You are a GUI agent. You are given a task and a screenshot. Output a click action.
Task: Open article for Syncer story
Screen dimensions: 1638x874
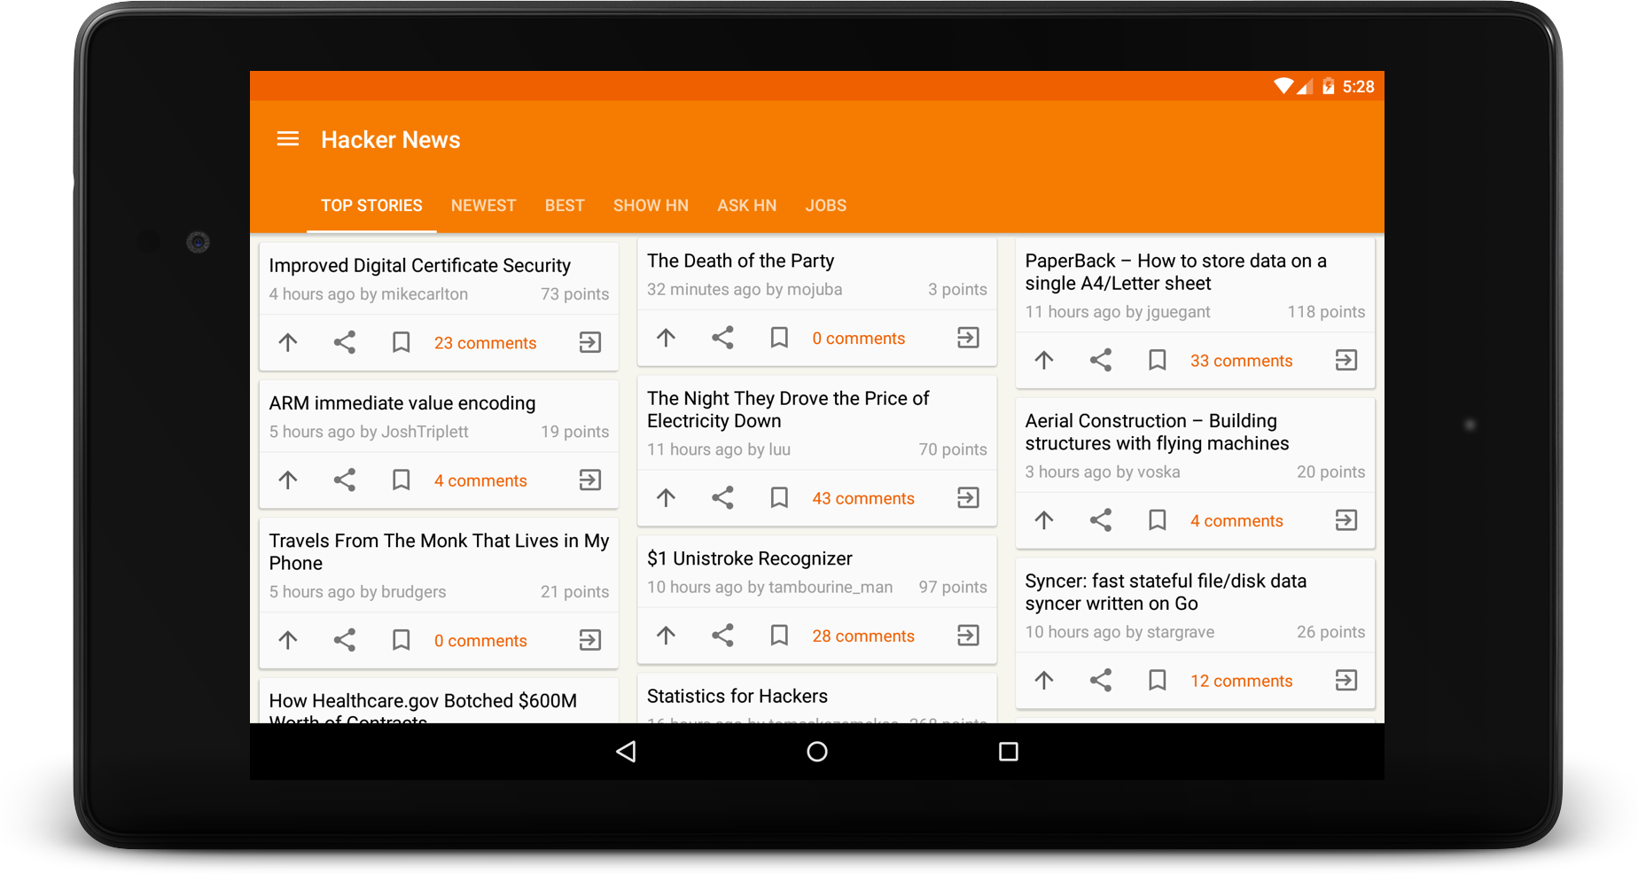(x=1346, y=680)
